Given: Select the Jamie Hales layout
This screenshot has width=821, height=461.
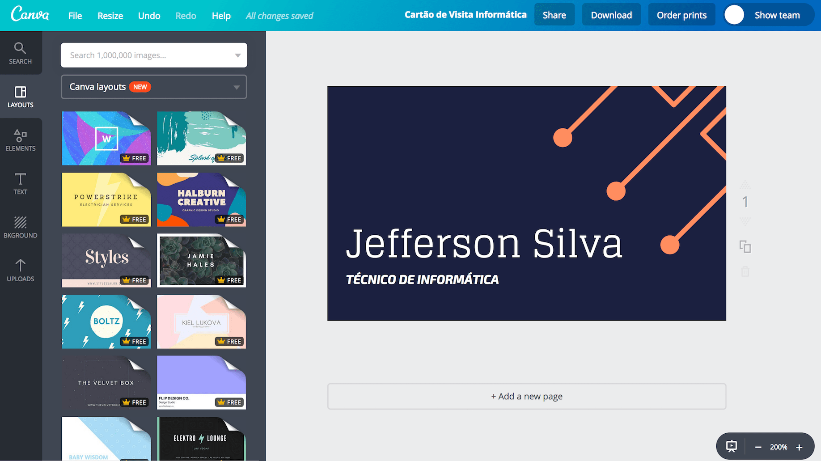Looking at the screenshot, I should coord(202,260).
